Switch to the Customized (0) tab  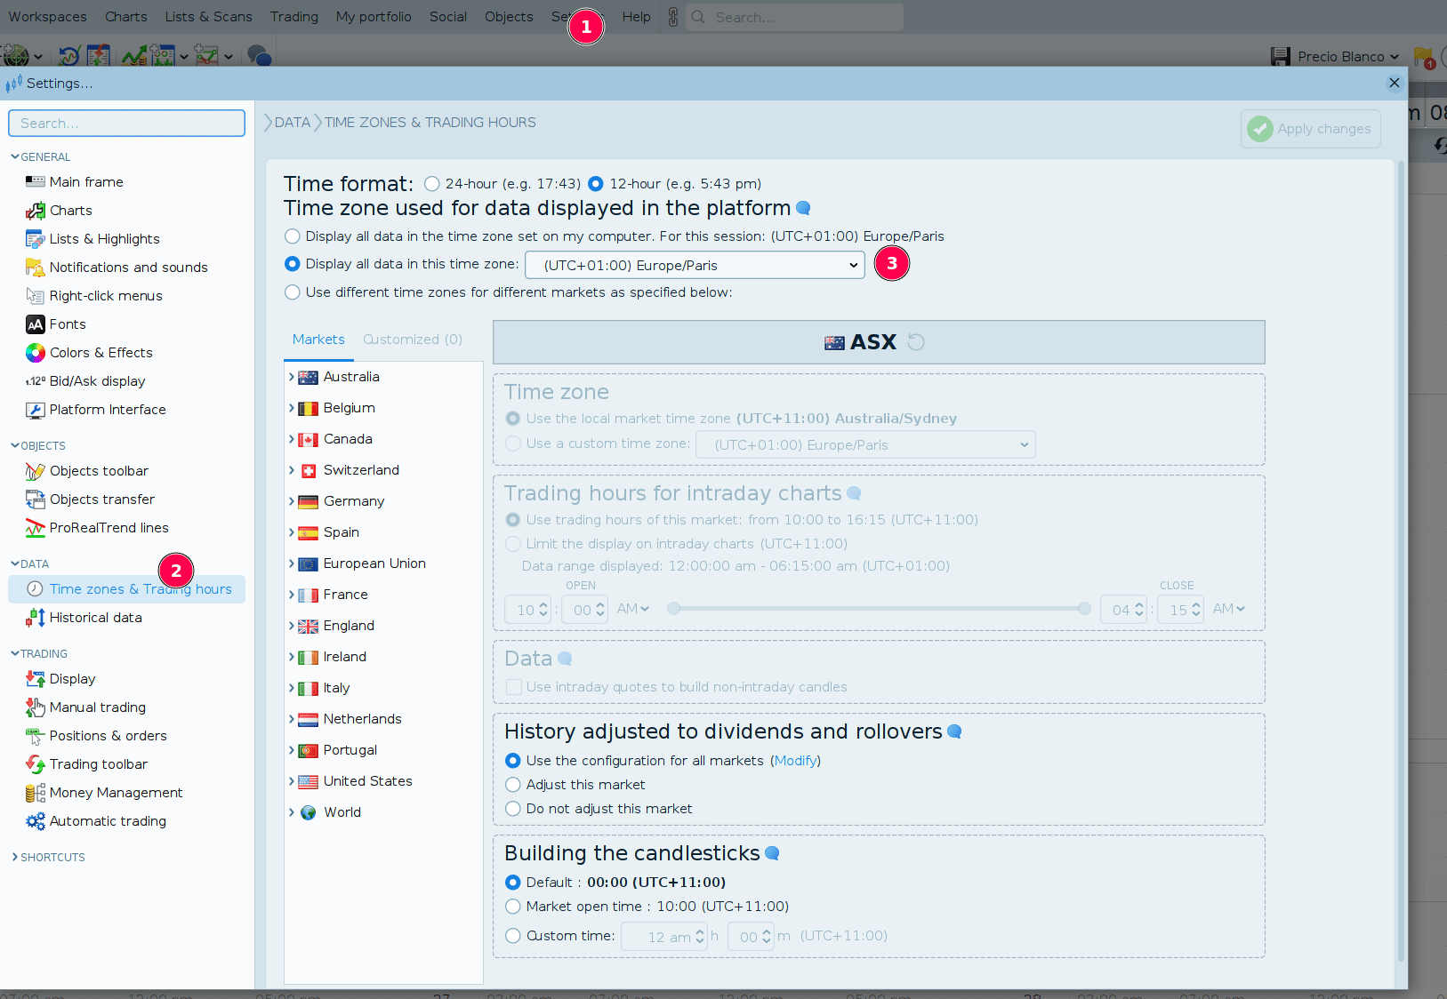[x=413, y=340]
